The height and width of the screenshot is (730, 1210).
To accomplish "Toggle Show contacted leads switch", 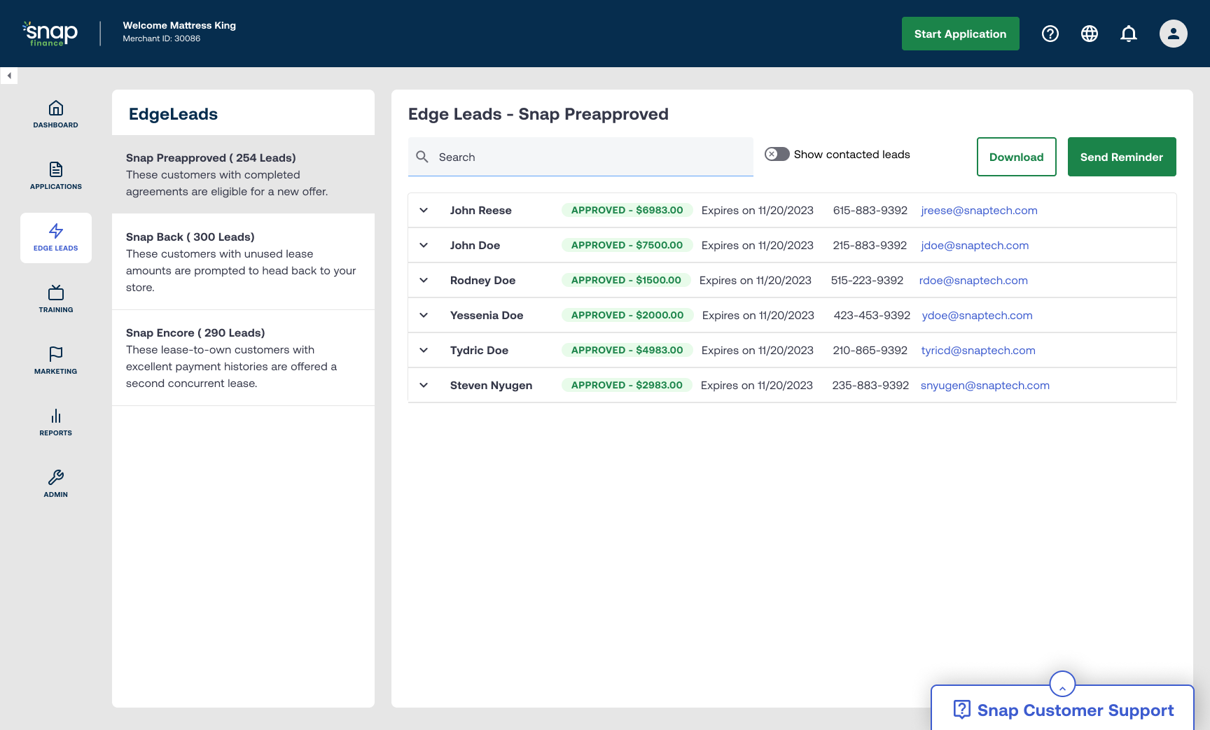I will [x=777, y=154].
